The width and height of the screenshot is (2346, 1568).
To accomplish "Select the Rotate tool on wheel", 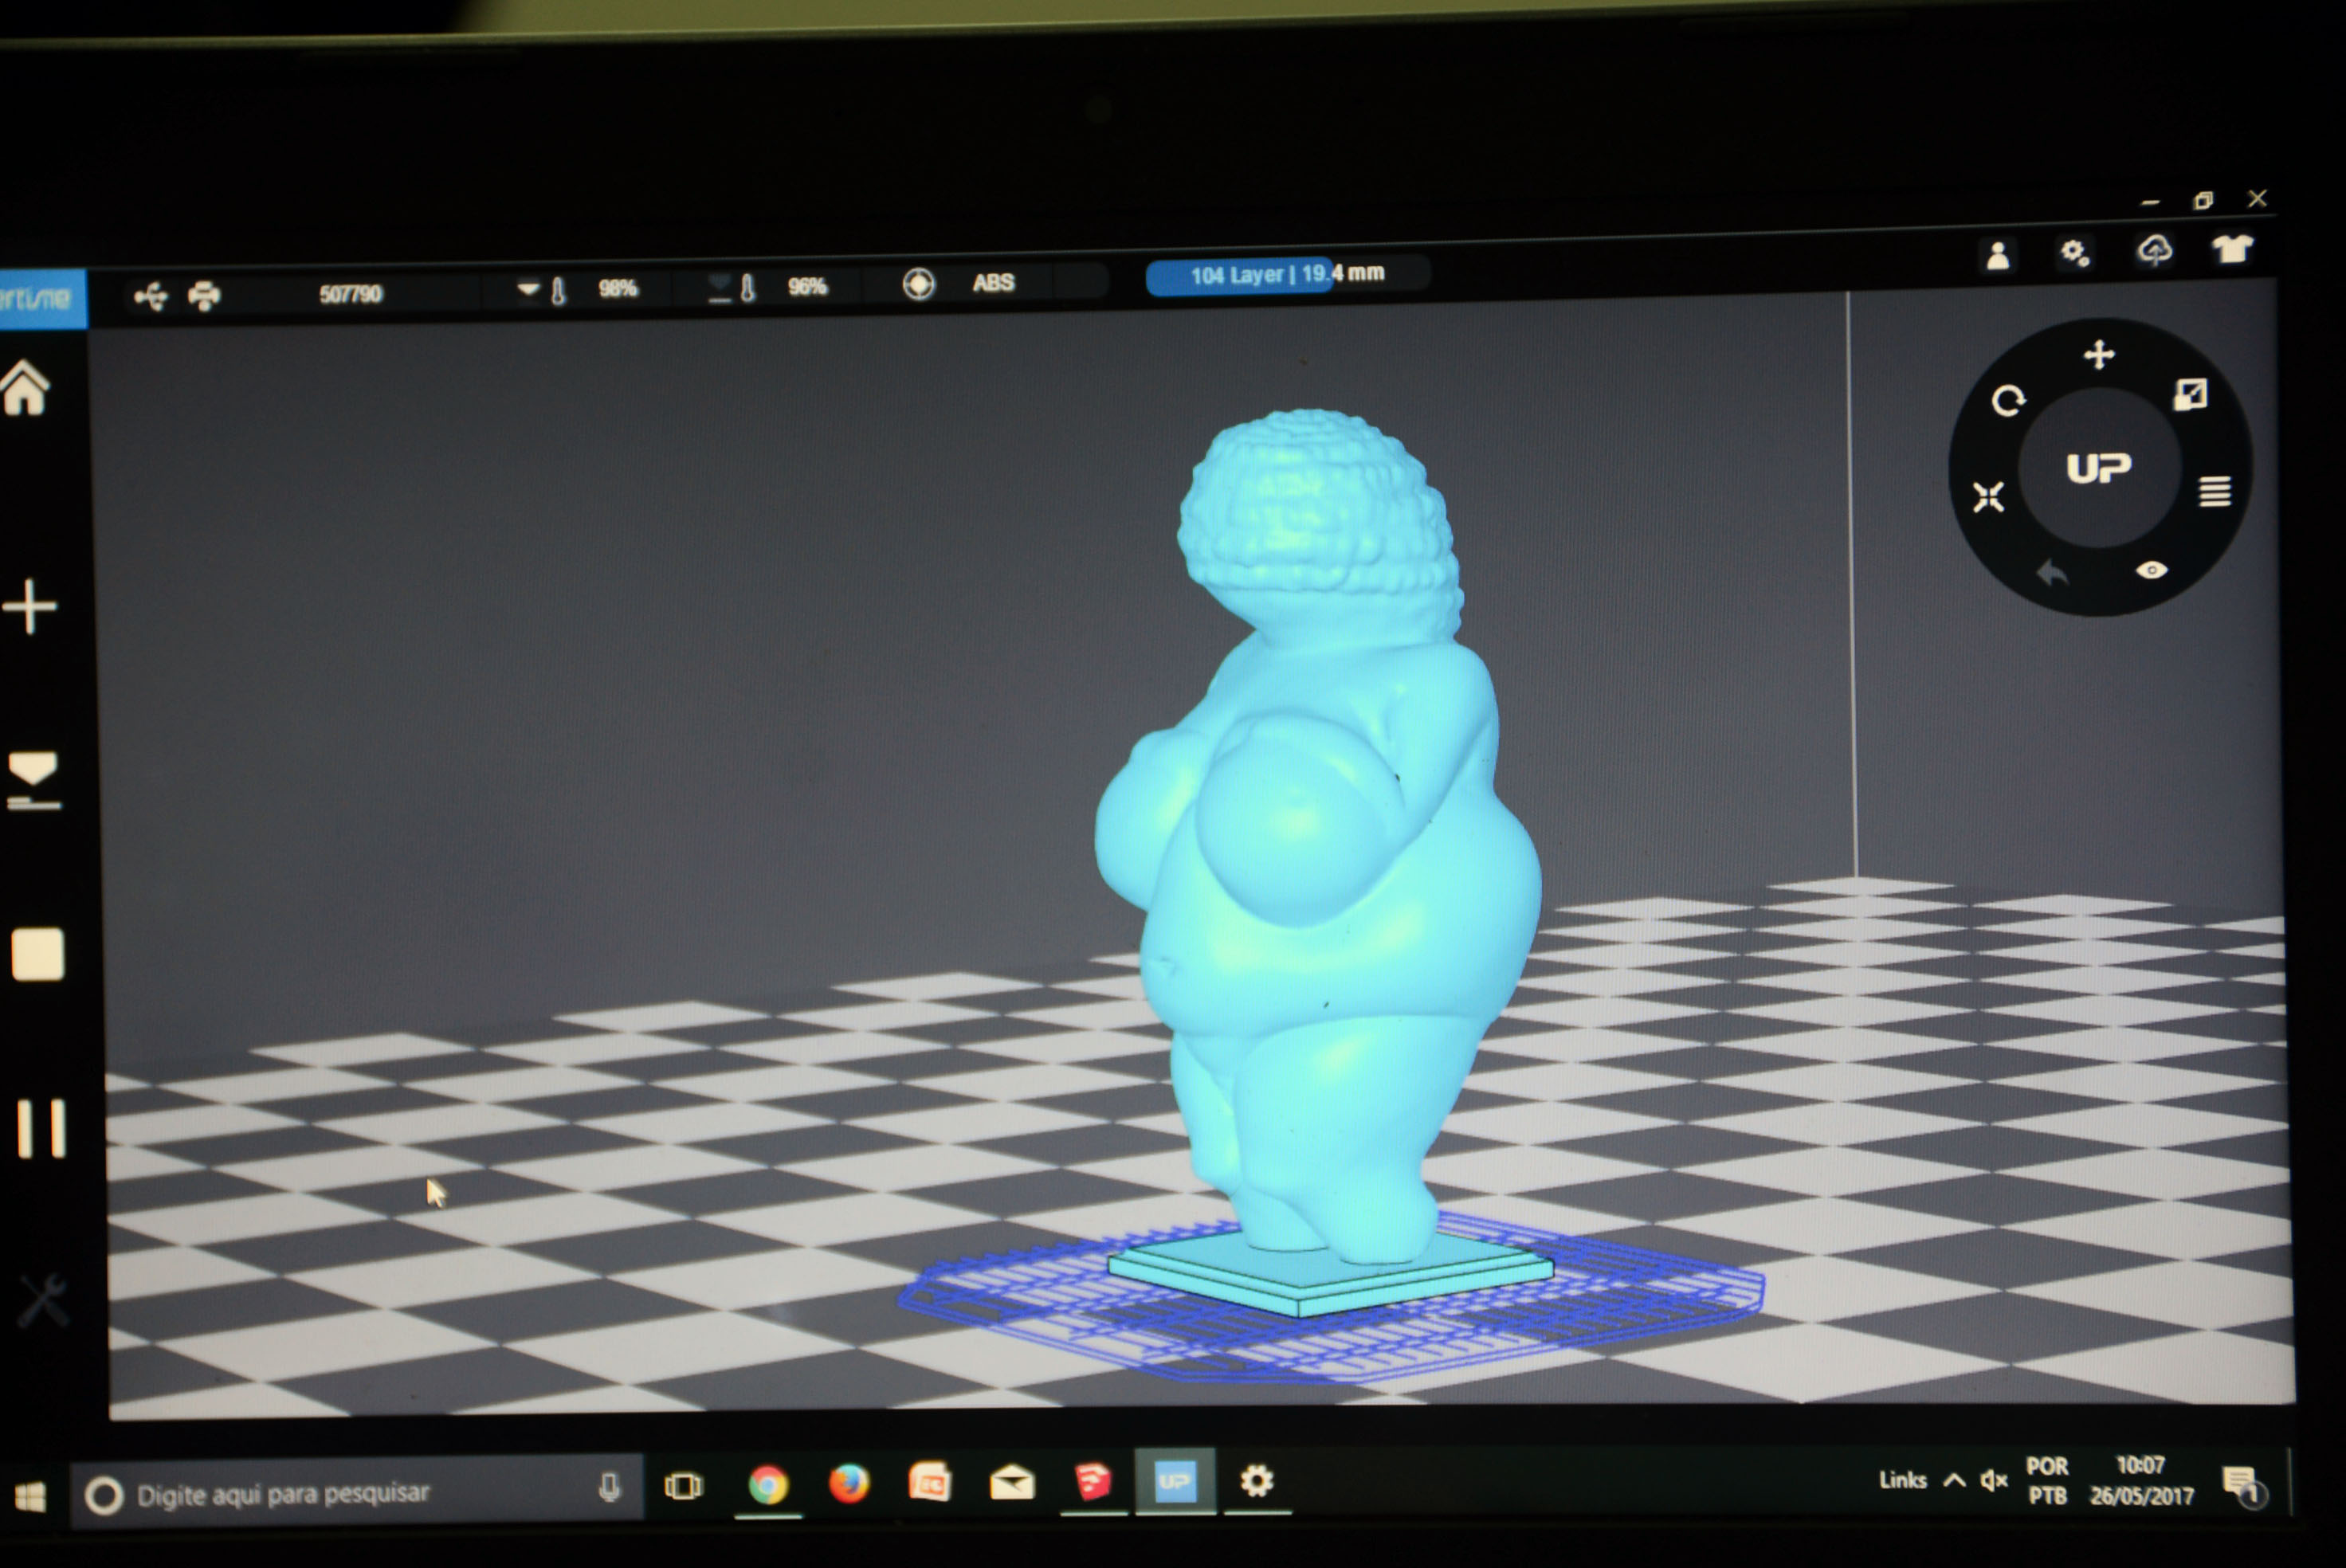I will (2007, 401).
